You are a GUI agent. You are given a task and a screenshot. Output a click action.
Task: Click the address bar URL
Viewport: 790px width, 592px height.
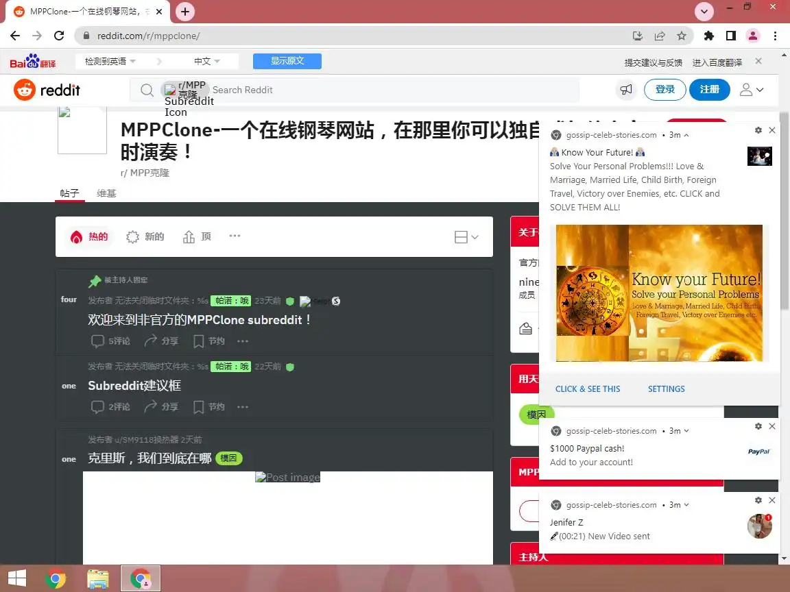pyautogui.click(x=148, y=36)
